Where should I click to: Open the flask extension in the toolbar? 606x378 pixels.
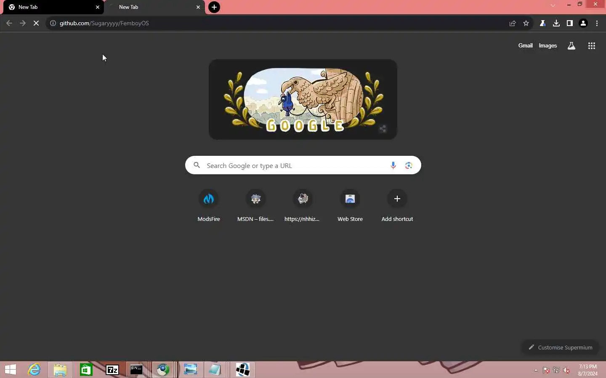click(x=543, y=24)
